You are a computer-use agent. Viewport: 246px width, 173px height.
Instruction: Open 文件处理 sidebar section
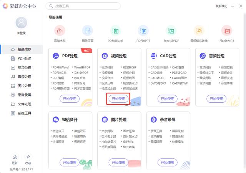(x=22, y=104)
